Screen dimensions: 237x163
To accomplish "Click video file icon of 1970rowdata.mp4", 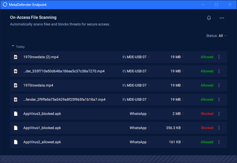I will (x=16, y=85).
